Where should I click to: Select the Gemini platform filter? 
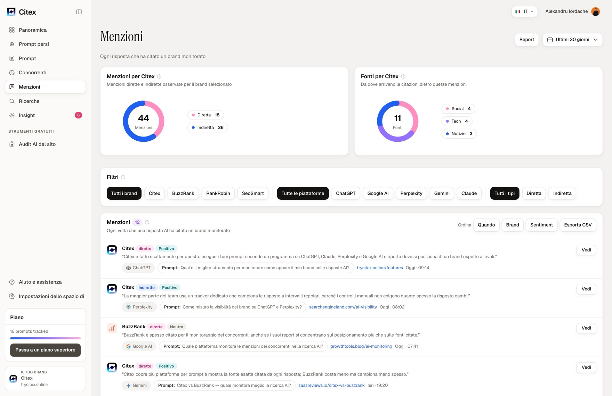tap(442, 193)
